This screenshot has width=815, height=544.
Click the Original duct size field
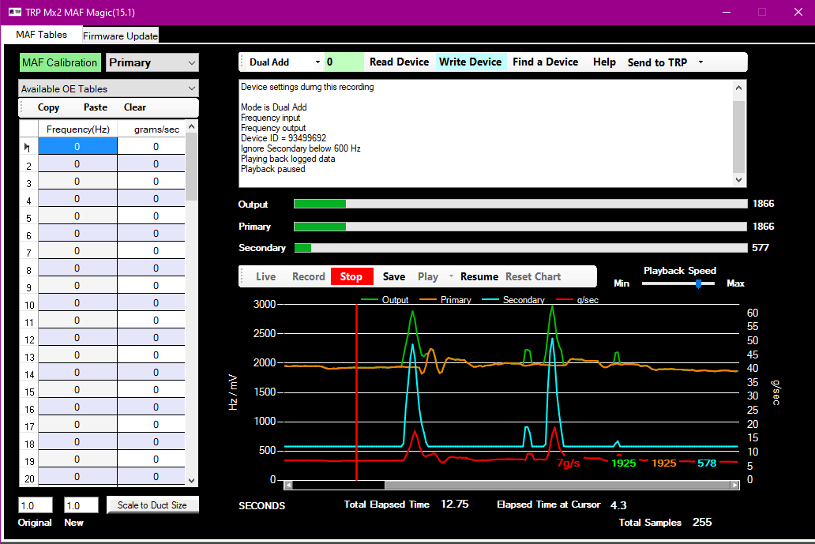[35, 505]
